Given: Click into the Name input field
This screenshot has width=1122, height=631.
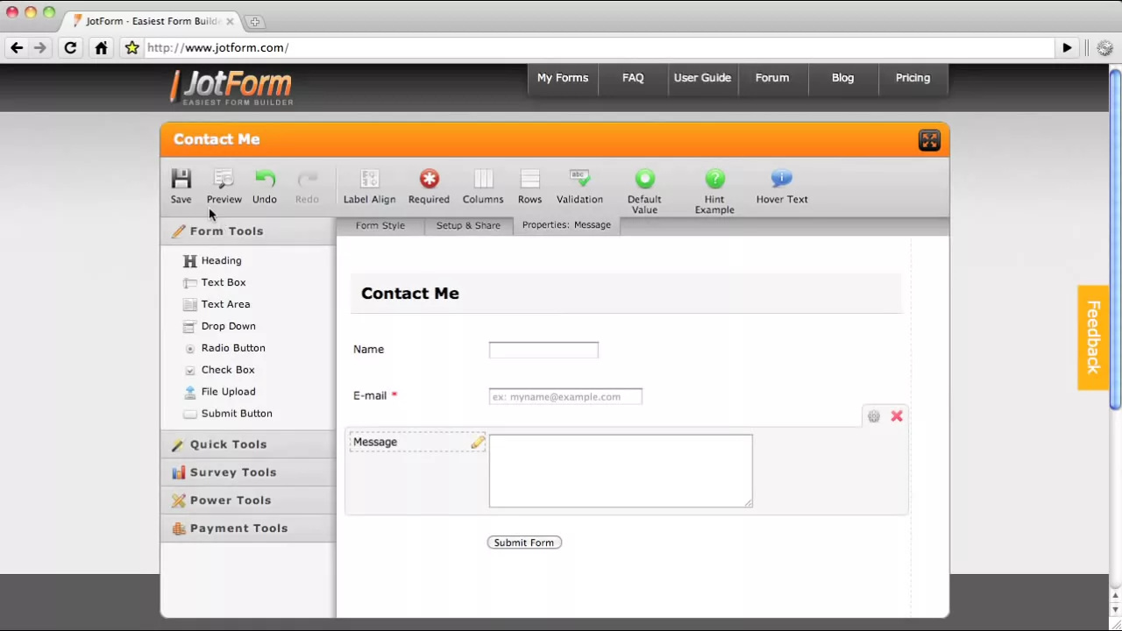Looking at the screenshot, I should (543, 351).
